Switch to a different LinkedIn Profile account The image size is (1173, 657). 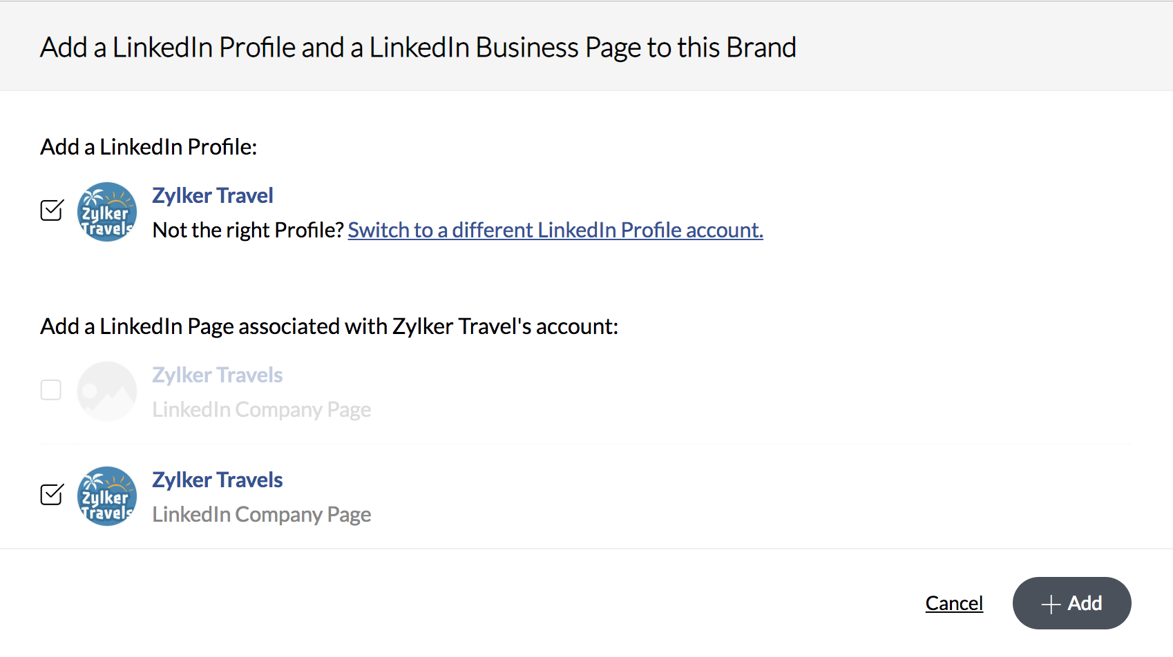point(555,230)
